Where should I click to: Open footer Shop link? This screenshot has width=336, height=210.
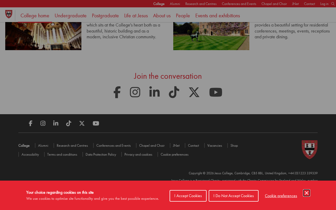point(234,145)
